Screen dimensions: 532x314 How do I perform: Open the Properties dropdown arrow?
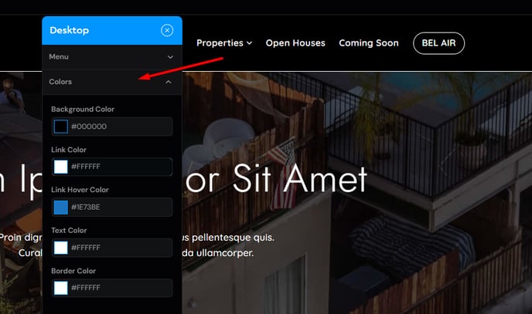pyautogui.click(x=249, y=43)
